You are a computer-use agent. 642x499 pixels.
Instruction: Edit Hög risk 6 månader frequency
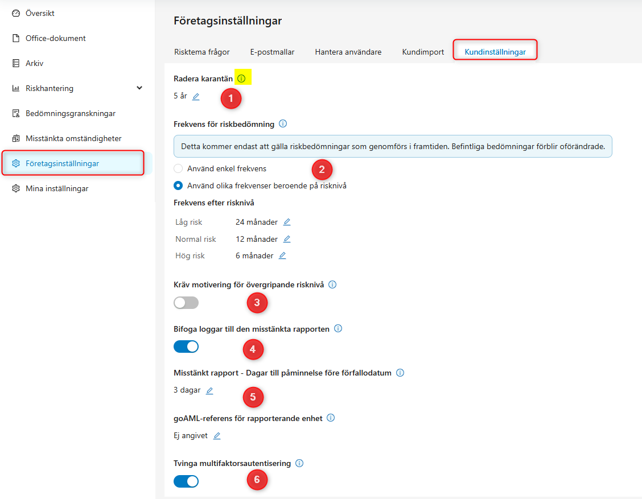point(282,255)
